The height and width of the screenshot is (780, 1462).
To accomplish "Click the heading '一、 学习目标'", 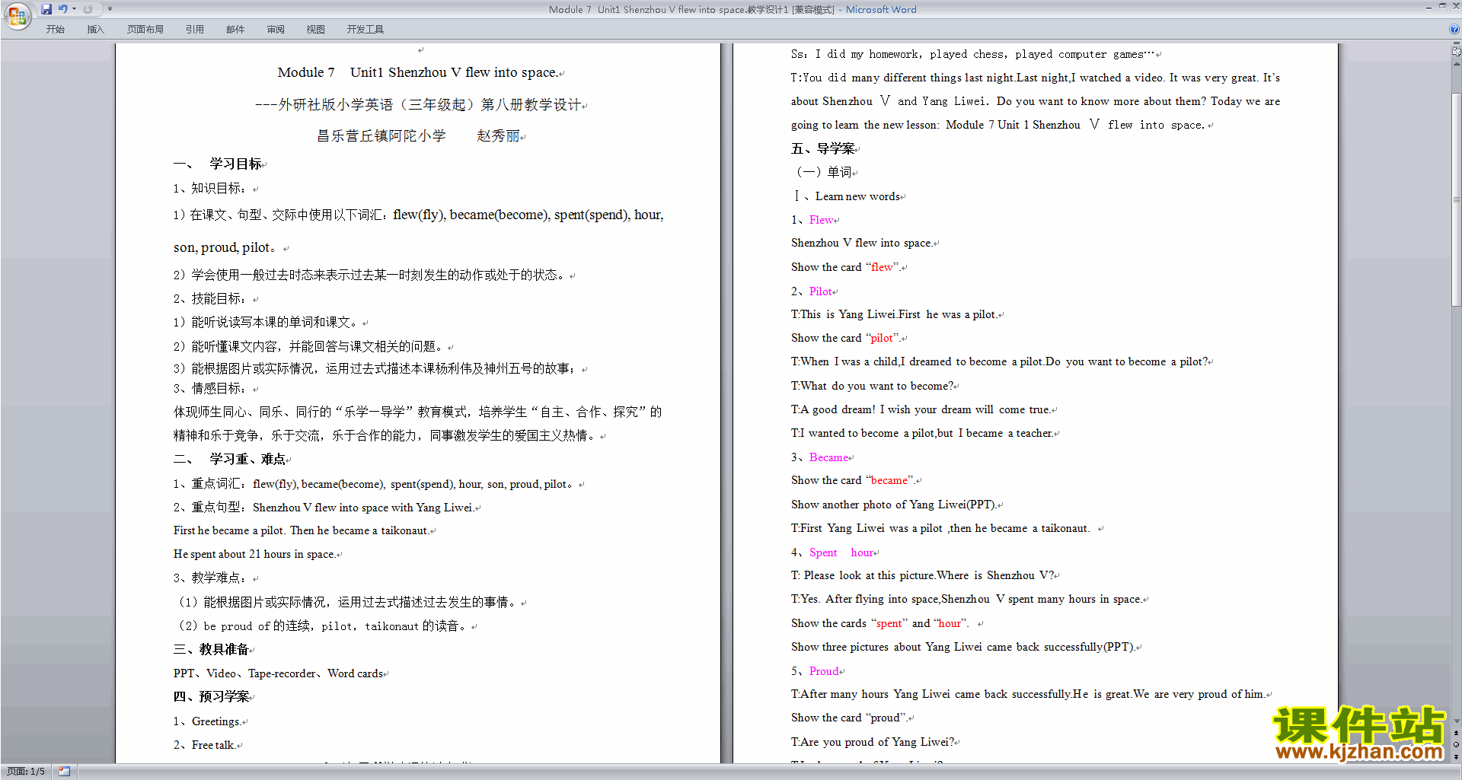I will [218, 164].
